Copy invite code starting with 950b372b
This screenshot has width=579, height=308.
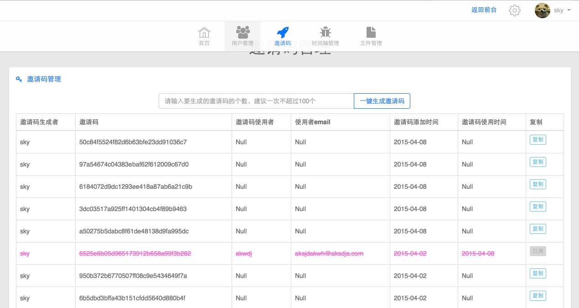click(x=538, y=273)
